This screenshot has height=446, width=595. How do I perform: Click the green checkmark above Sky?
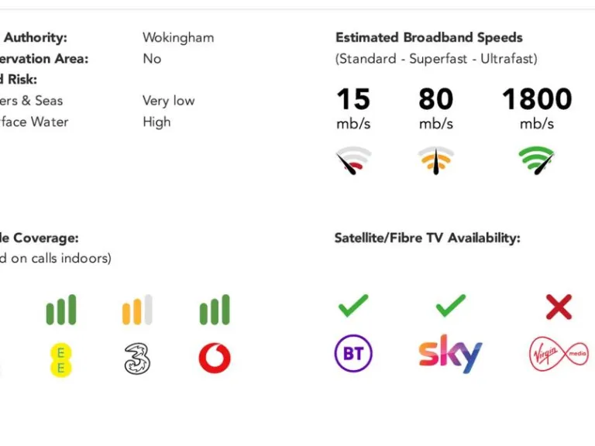click(450, 306)
